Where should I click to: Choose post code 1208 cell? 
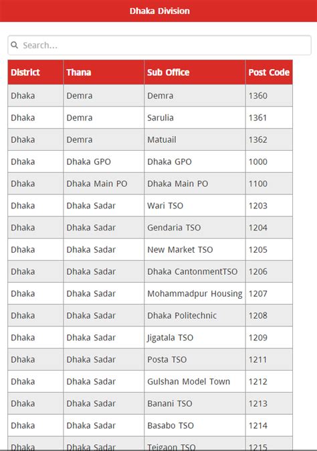pyautogui.click(x=269, y=316)
